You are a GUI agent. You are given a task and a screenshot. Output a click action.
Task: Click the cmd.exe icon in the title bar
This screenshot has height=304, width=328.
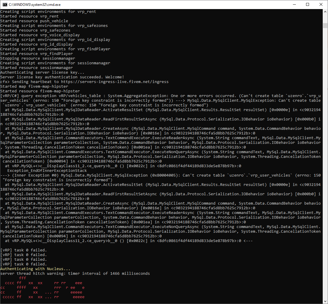pos(5,4)
